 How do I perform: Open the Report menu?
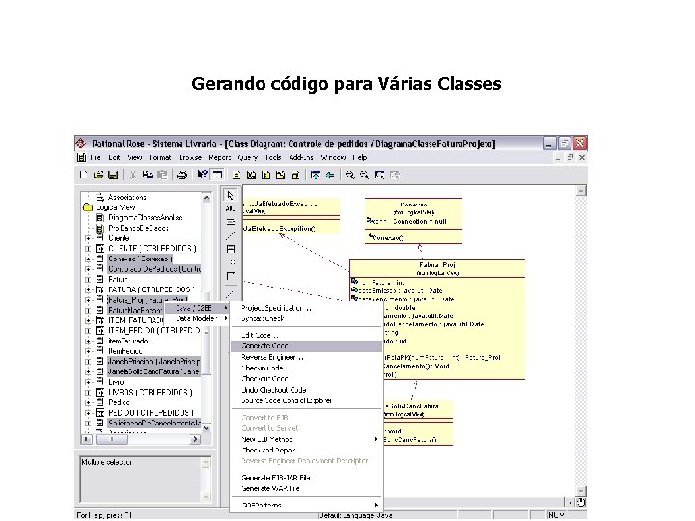pos(220,157)
